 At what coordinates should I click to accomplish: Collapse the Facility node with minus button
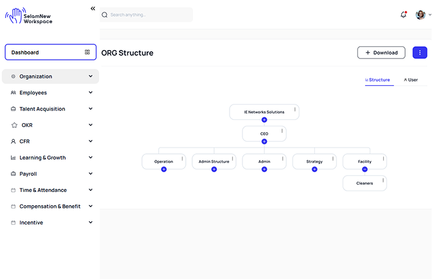(x=364, y=169)
